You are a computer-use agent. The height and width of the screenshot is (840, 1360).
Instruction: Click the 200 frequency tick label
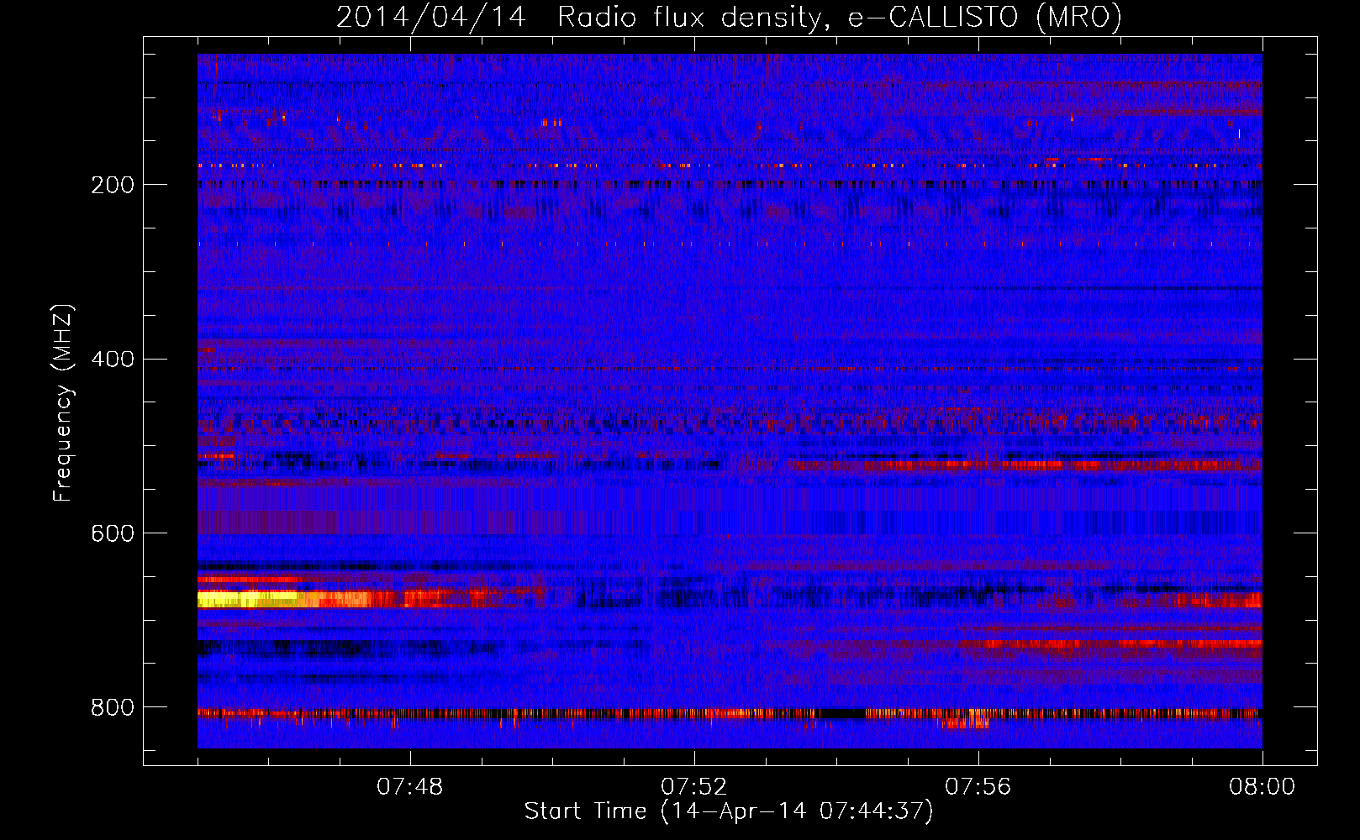113,185
